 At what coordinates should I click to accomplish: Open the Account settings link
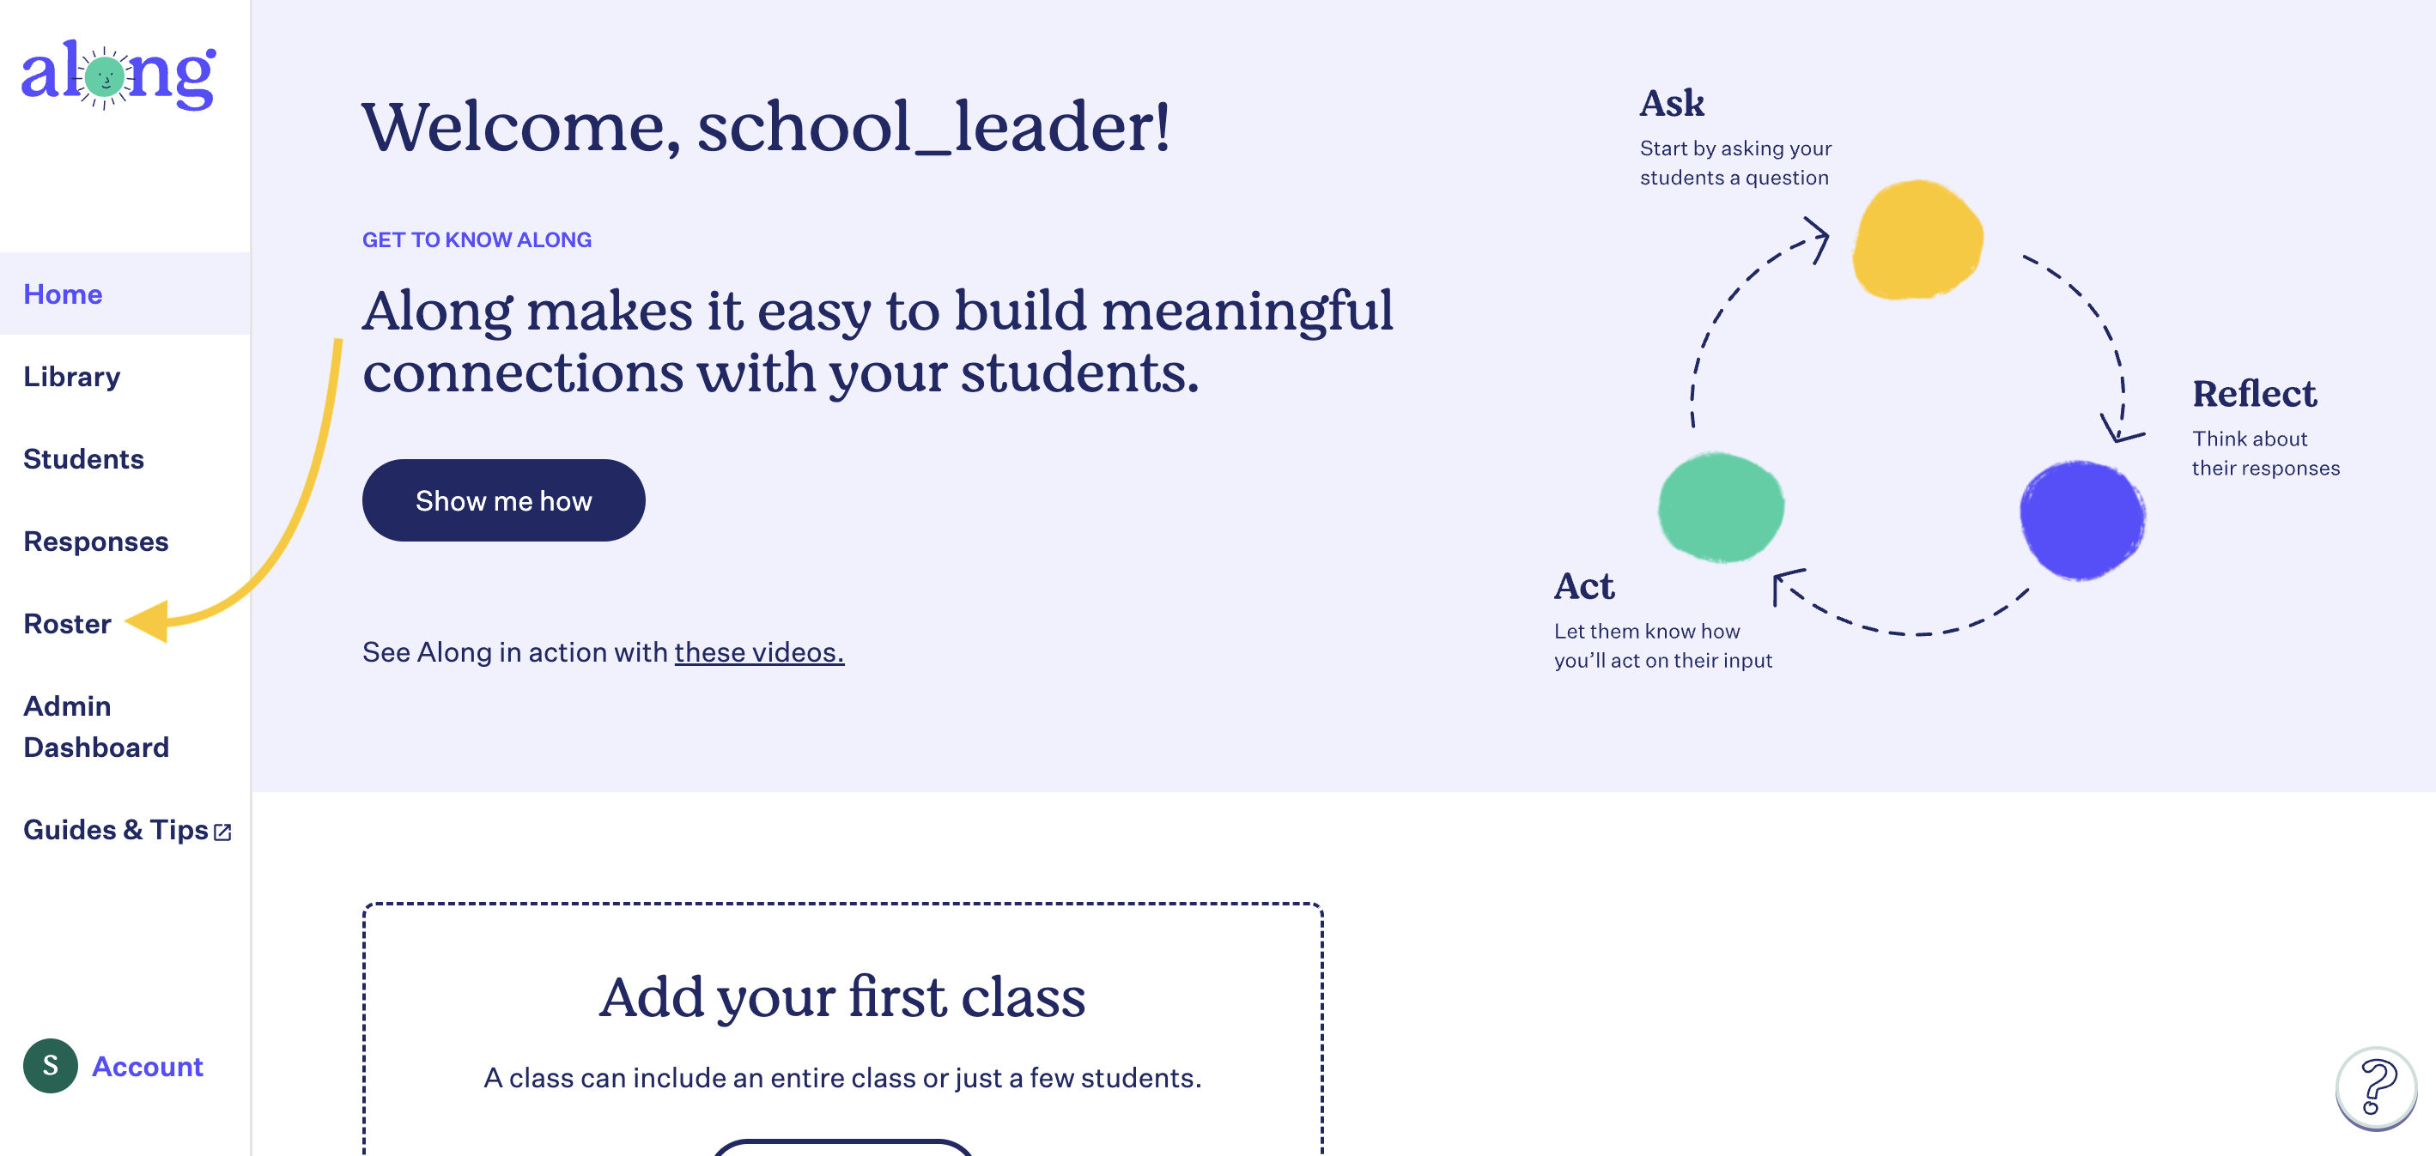(148, 1066)
